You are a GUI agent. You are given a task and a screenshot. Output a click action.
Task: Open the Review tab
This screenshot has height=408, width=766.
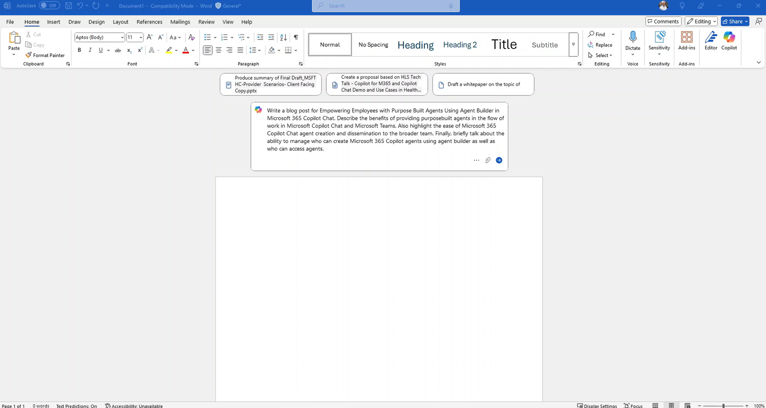tap(207, 22)
